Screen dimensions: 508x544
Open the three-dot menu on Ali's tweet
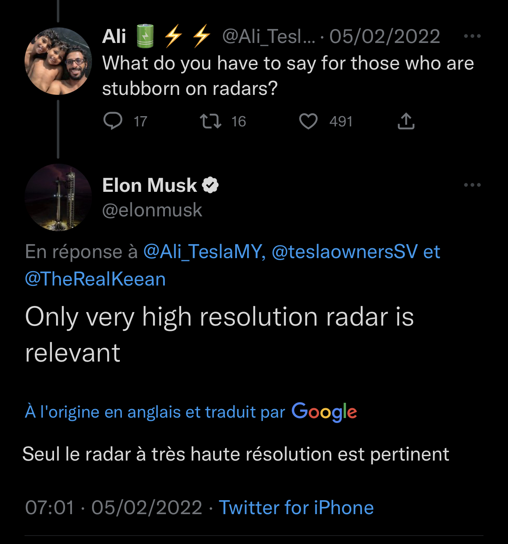(472, 36)
